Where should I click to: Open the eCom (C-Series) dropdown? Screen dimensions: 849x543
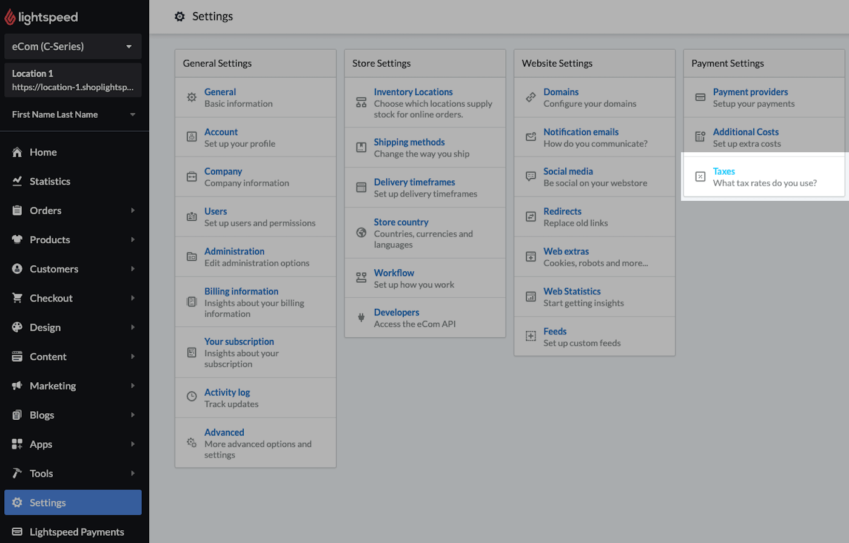tap(73, 47)
